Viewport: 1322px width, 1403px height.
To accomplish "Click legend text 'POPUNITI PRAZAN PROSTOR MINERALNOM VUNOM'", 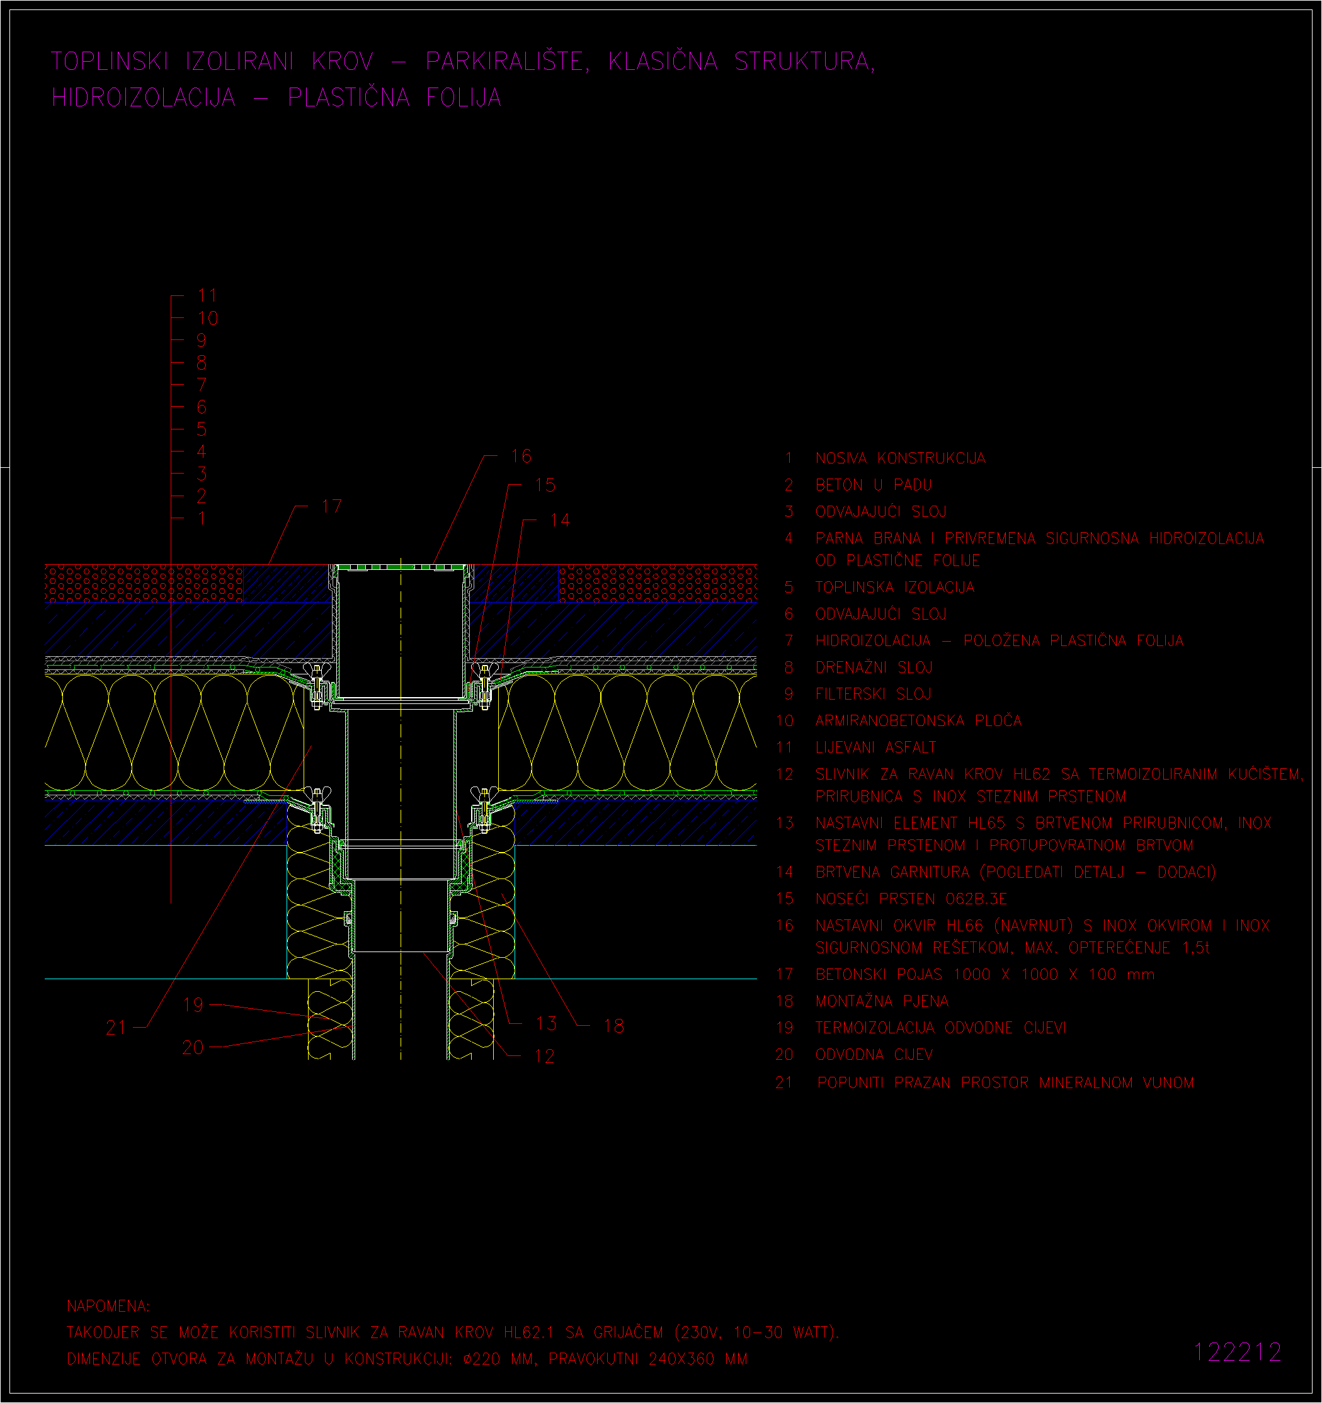I will (x=1005, y=1083).
